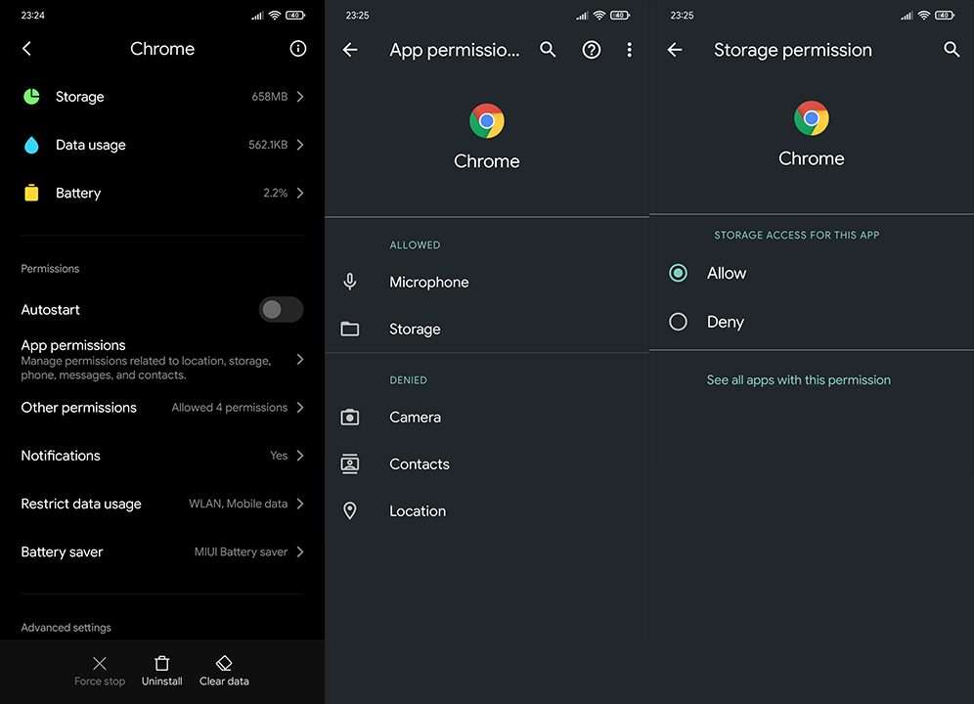Select the Allow radio button
Viewport: 974px width, 704px height.
coord(678,273)
